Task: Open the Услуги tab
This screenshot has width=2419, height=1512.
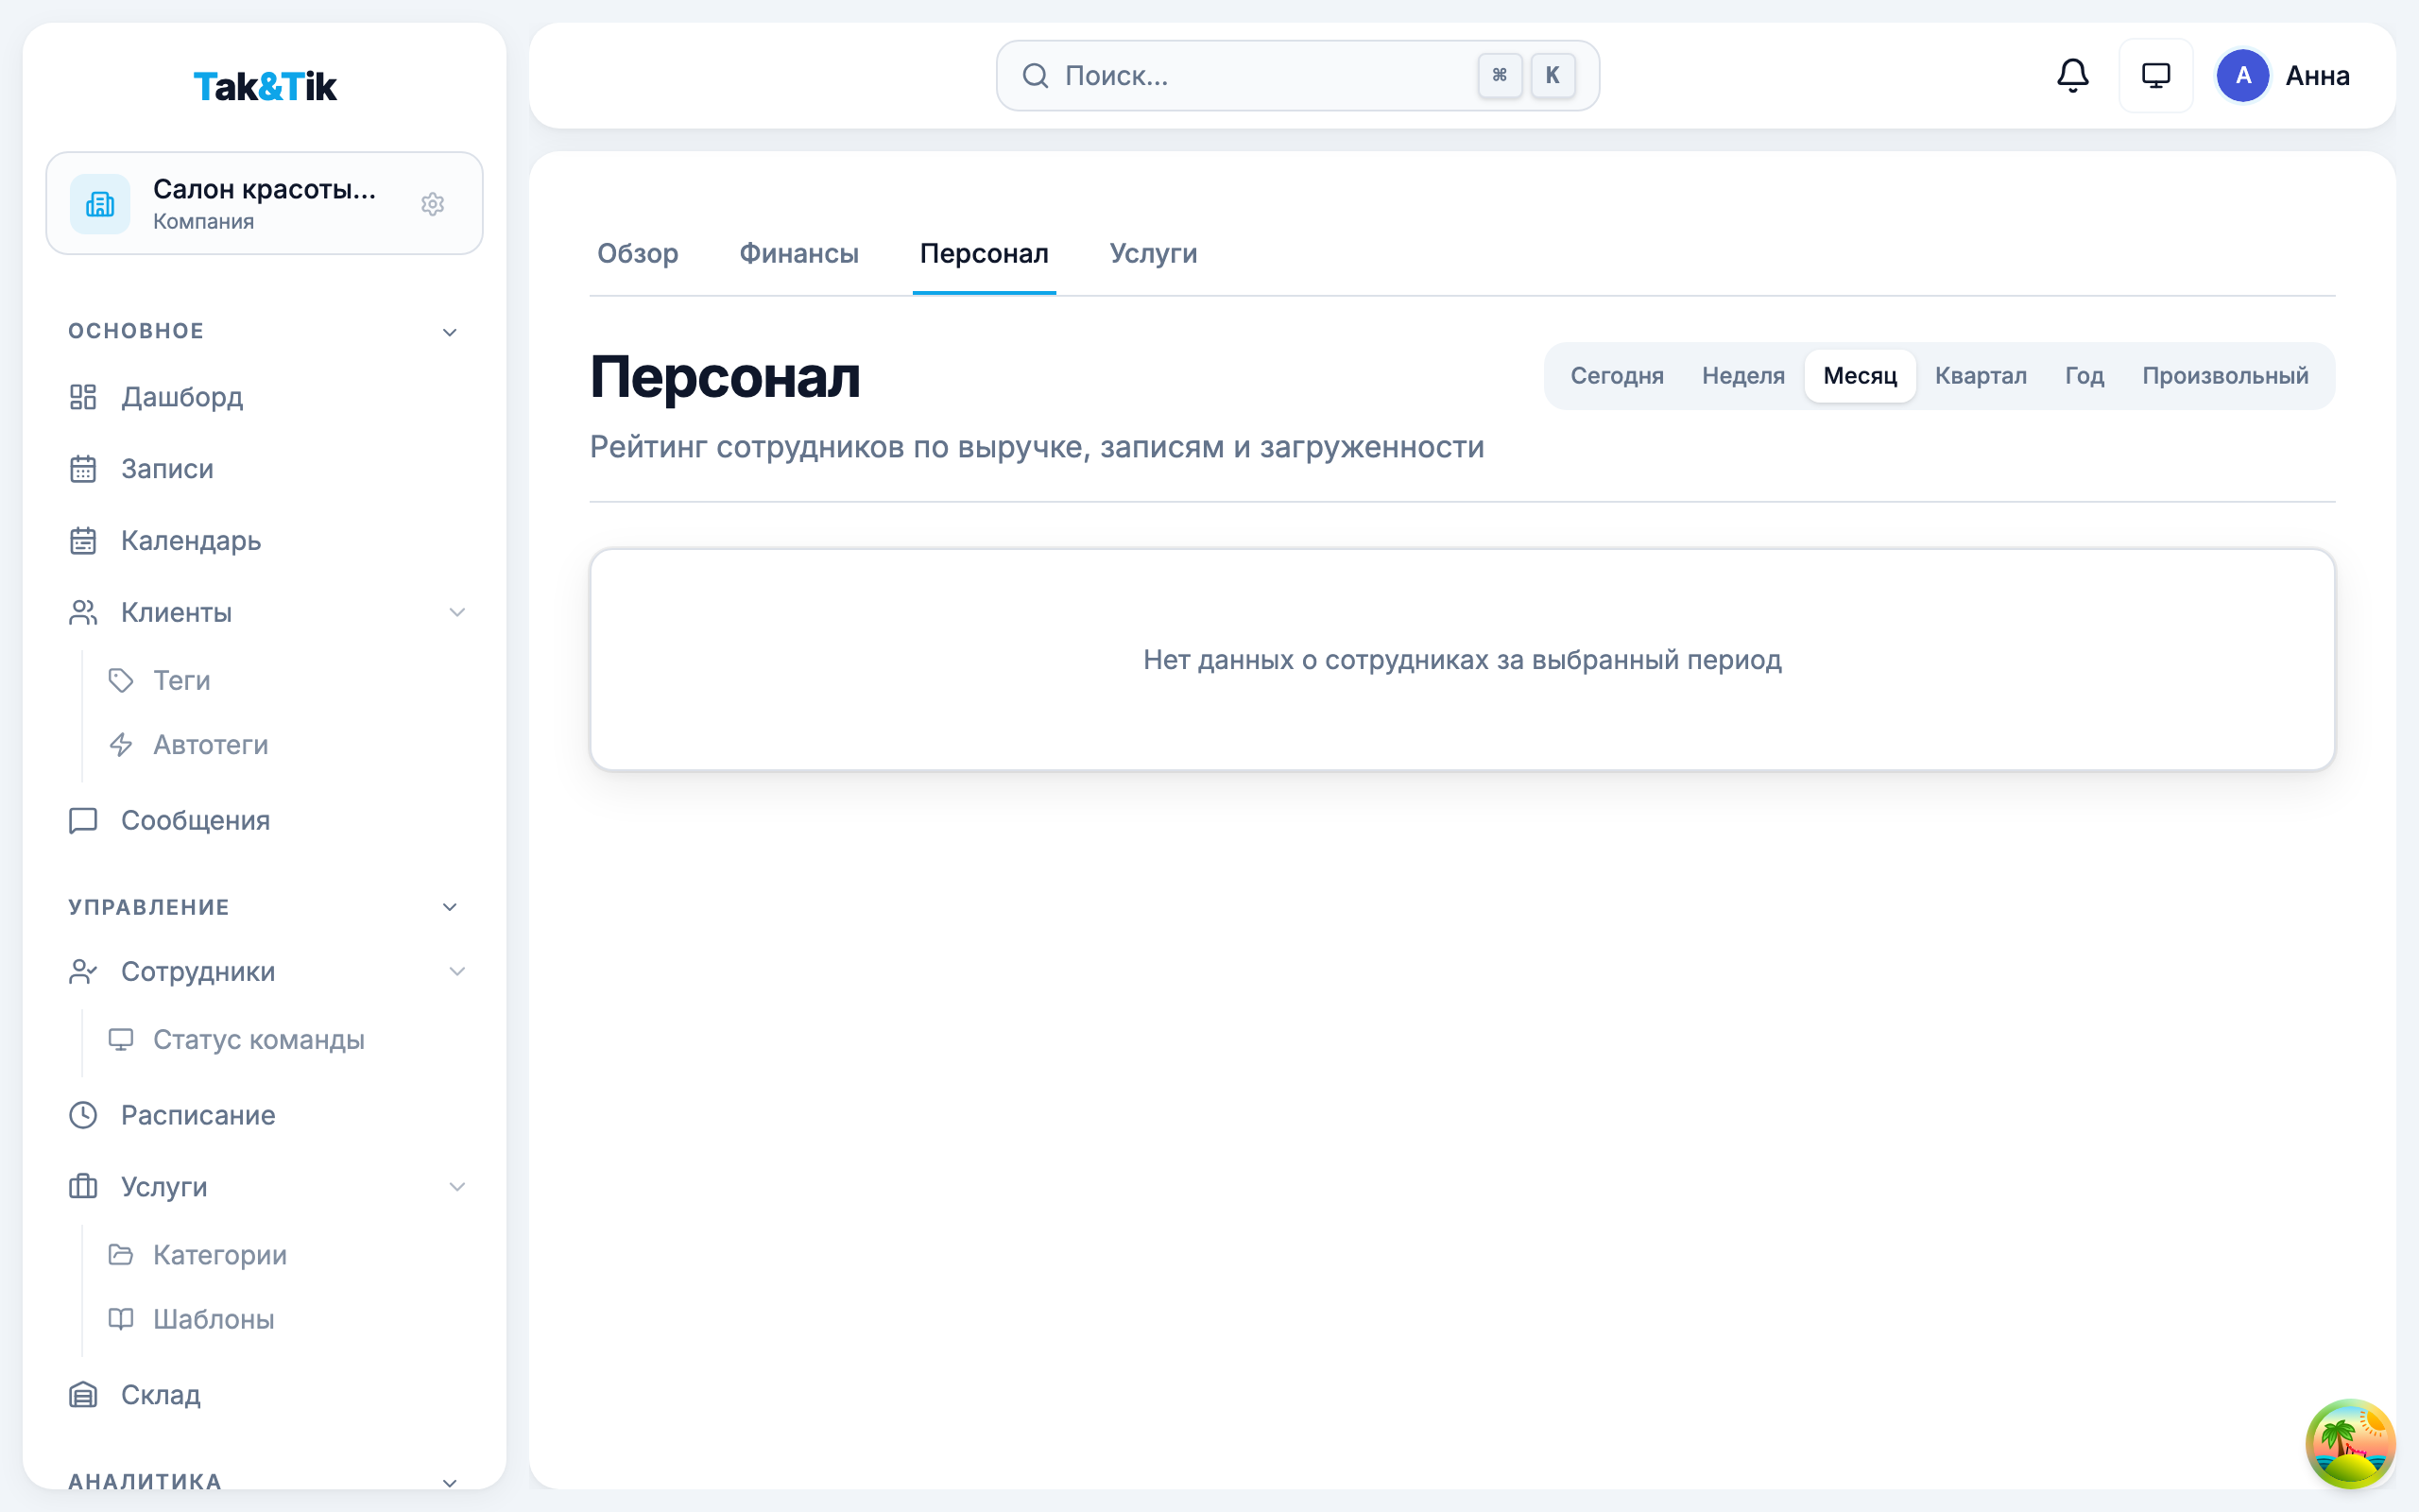Action: (x=1154, y=254)
